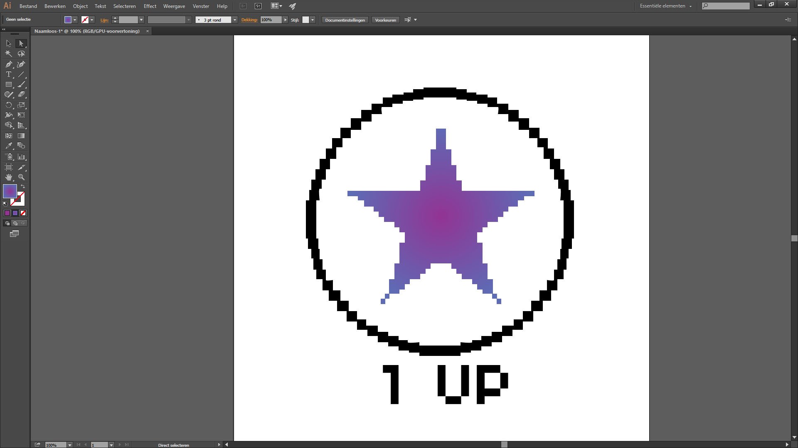Image resolution: width=798 pixels, height=448 pixels.
Task: Open the Effect menu
Action: coord(150,6)
